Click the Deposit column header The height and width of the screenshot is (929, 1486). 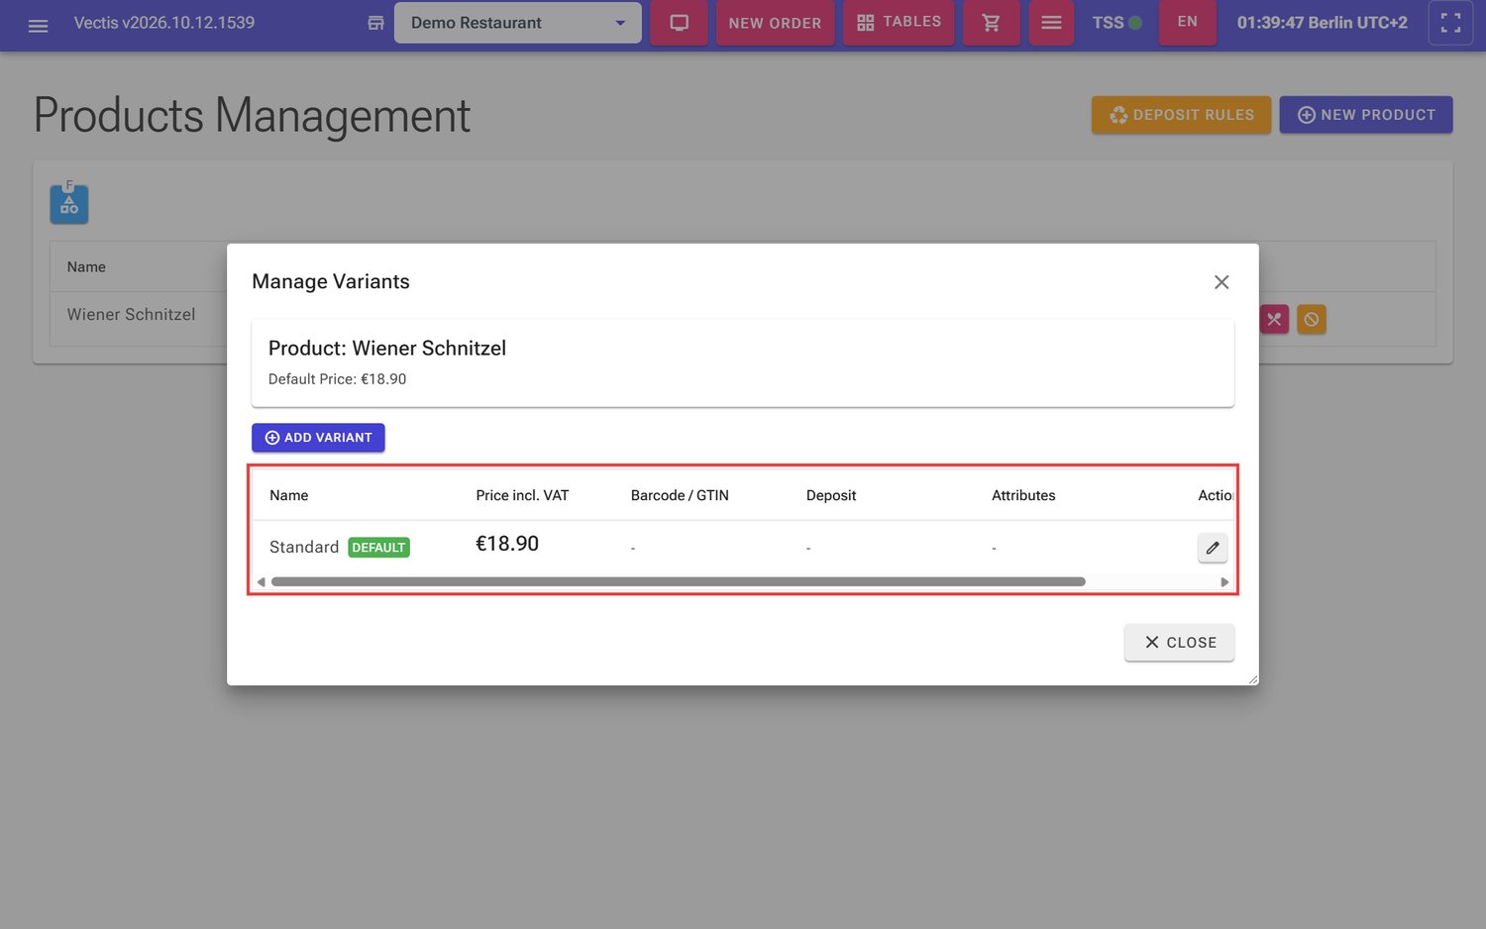pyautogui.click(x=831, y=495)
